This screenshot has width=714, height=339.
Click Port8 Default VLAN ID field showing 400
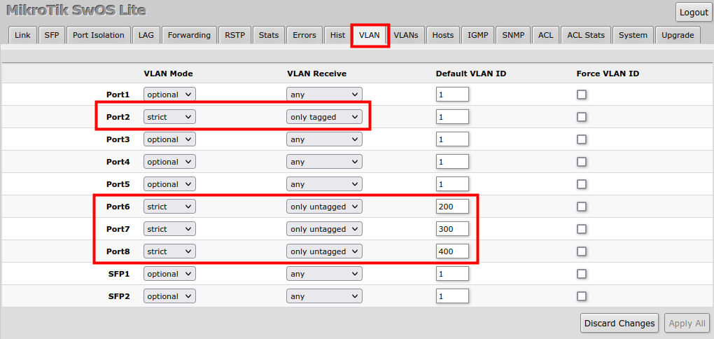pos(452,251)
